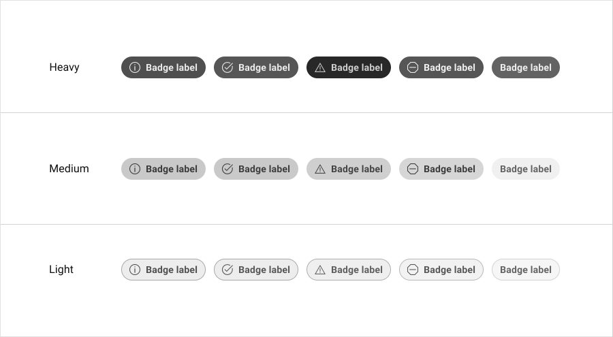Click the checkmark circle icon in Light row

coord(227,270)
